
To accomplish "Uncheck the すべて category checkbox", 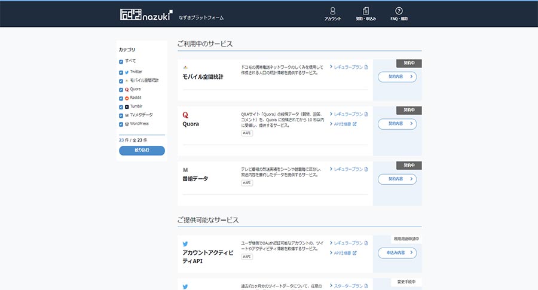I will (121, 62).
